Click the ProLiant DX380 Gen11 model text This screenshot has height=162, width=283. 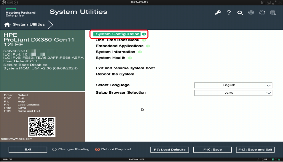point(39,40)
